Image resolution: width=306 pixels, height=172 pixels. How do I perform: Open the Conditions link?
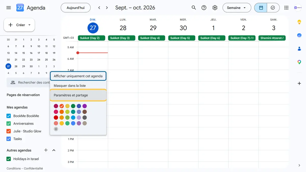[x=14, y=168]
